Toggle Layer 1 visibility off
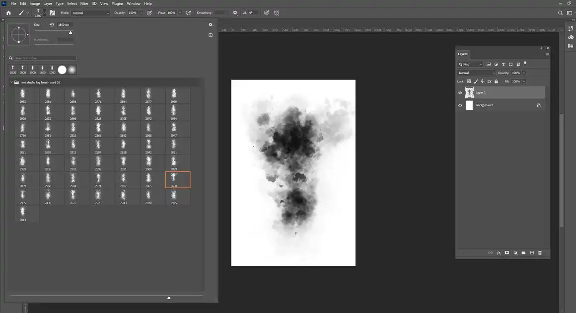 (x=460, y=92)
